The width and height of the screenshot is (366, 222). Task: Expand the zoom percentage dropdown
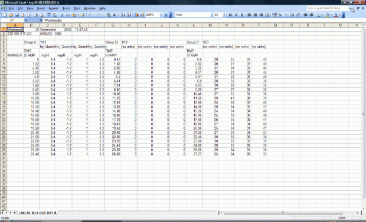[x=161, y=15]
